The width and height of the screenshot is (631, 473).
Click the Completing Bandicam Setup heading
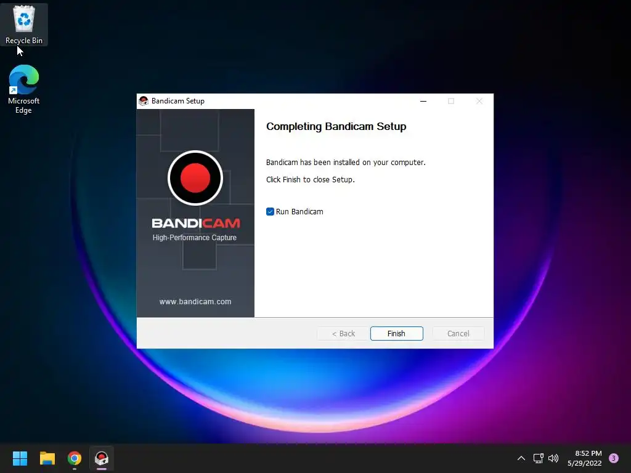tap(336, 126)
